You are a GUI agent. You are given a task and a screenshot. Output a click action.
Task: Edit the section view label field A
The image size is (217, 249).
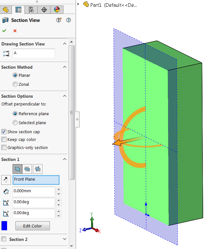click(x=34, y=54)
